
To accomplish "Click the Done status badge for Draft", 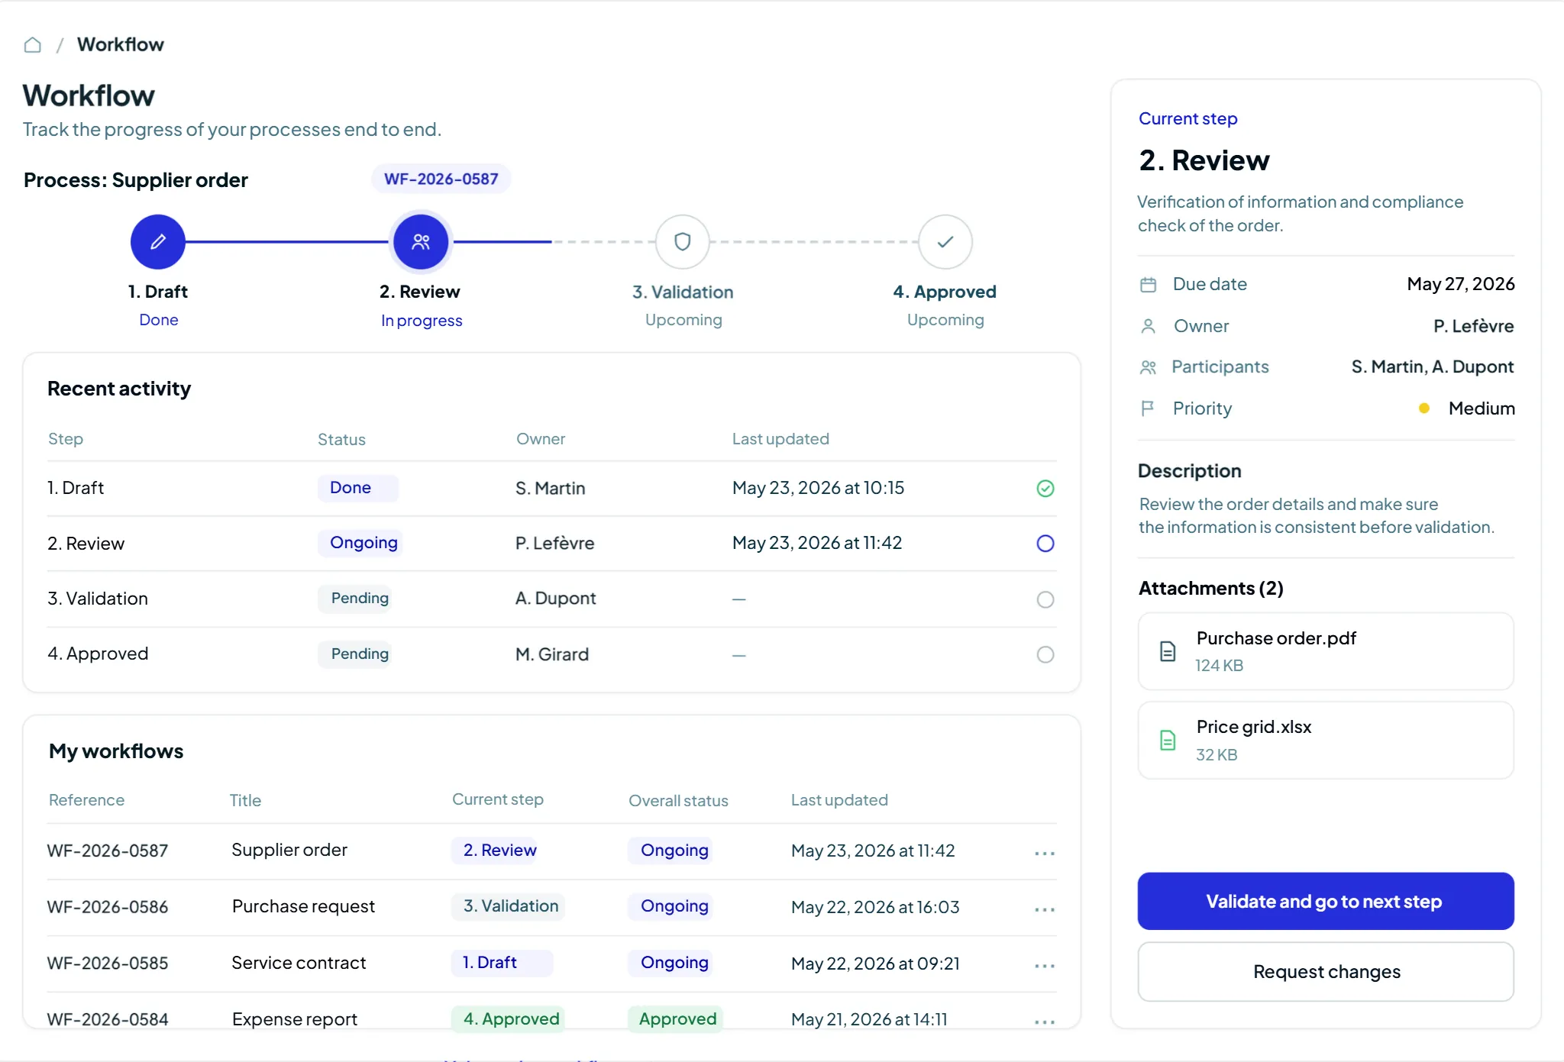I will (x=357, y=488).
